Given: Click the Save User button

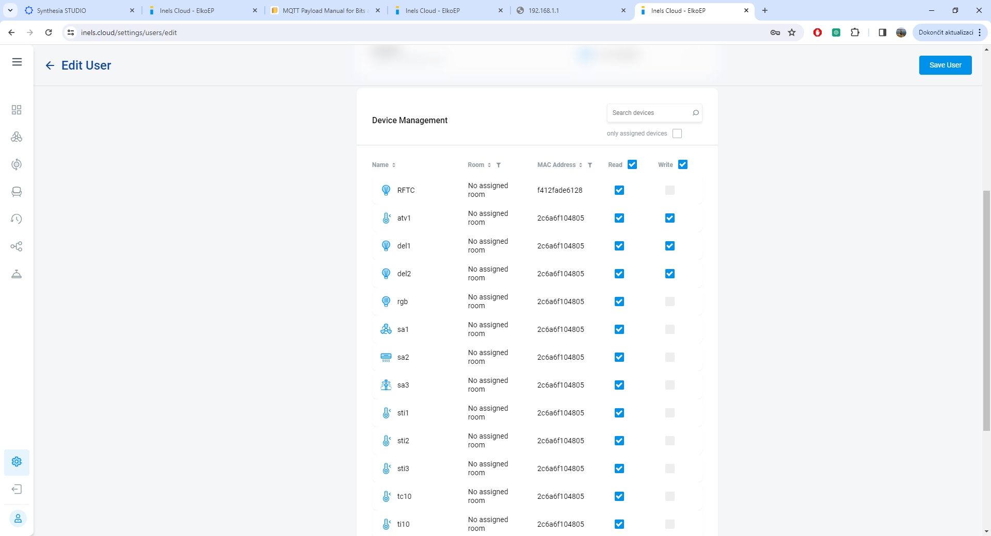Looking at the screenshot, I should click(x=945, y=65).
